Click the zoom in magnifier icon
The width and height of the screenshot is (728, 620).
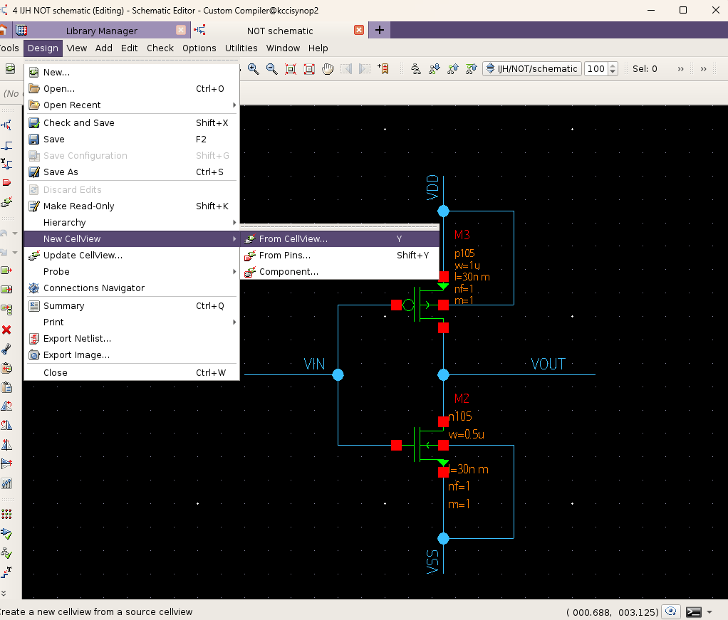click(254, 69)
